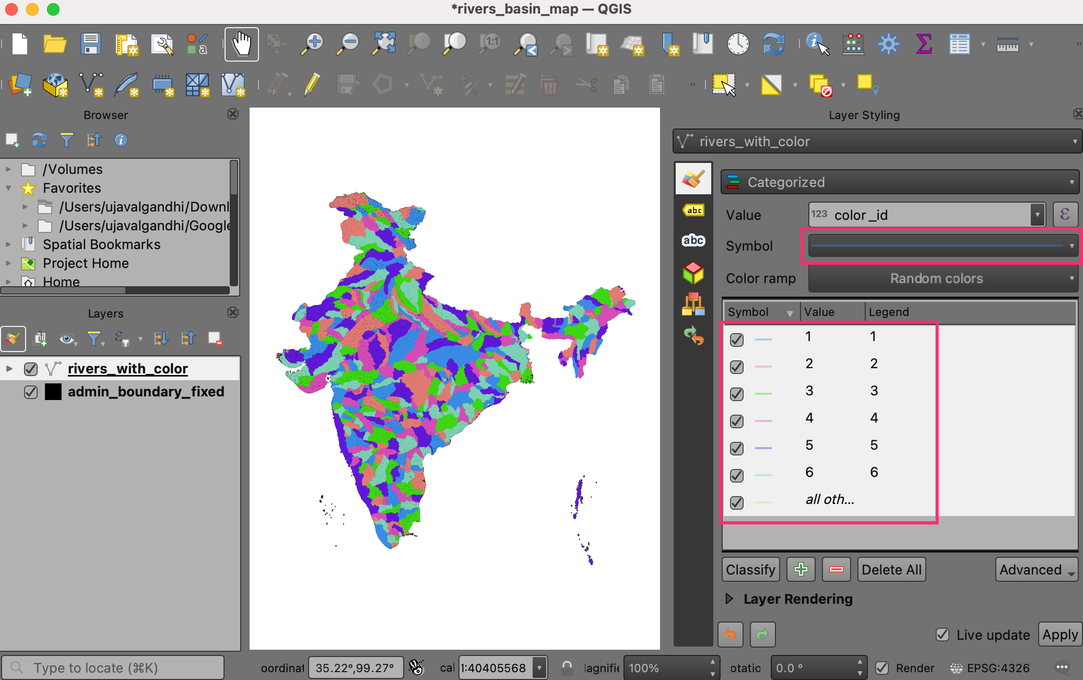Click the green plus add category button
The width and height of the screenshot is (1083, 680).
point(801,569)
